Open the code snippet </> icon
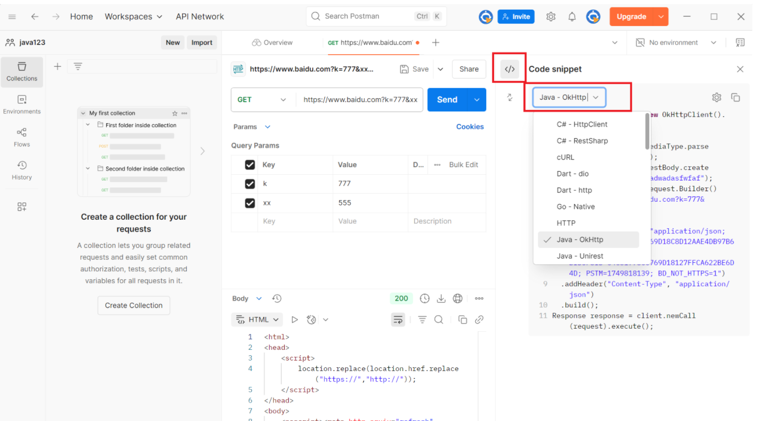 510,69
